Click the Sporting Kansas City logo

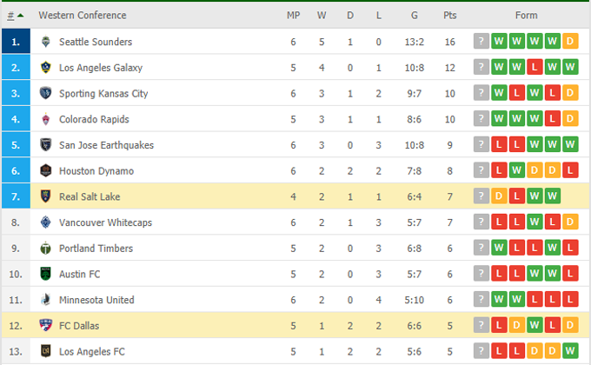point(46,94)
